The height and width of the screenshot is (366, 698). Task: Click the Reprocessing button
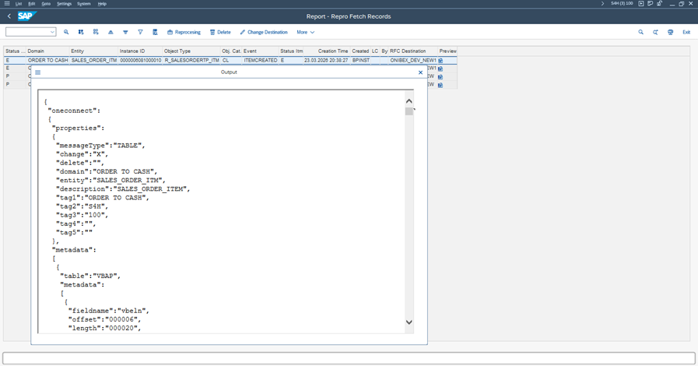pos(184,33)
